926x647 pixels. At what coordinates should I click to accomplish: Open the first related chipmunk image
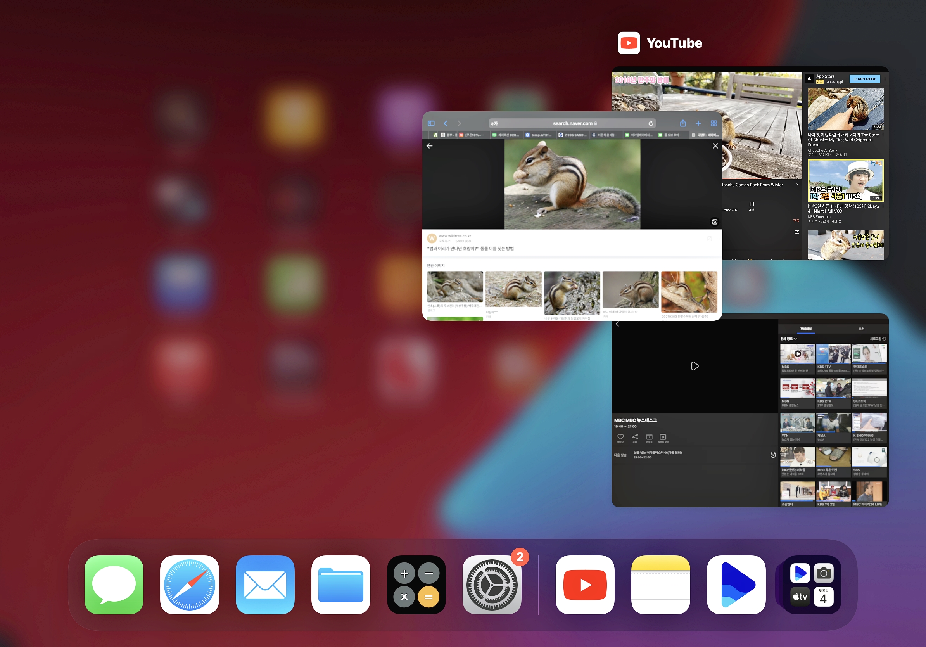454,286
